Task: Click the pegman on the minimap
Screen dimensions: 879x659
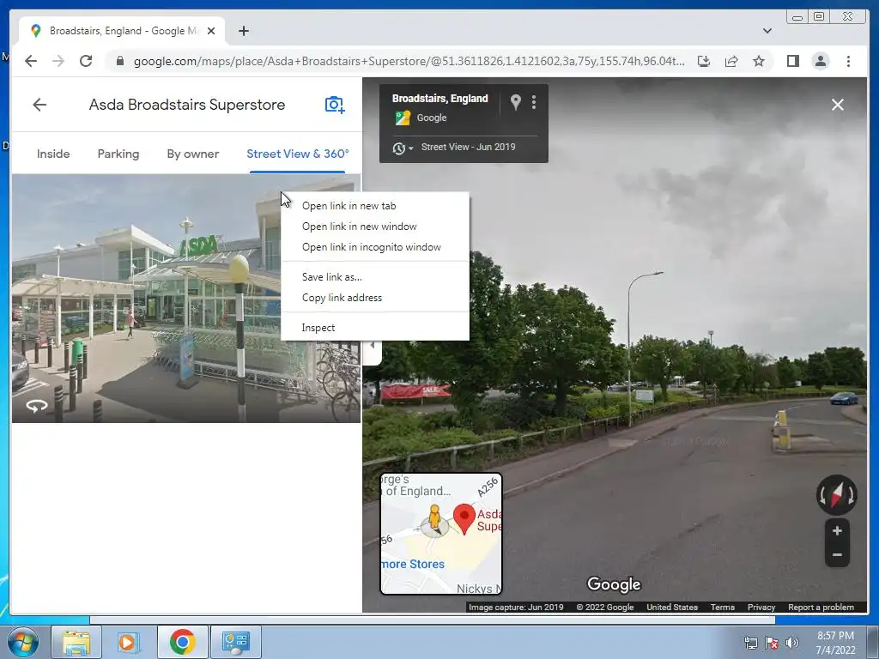Action: pyautogui.click(x=434, y=517)
